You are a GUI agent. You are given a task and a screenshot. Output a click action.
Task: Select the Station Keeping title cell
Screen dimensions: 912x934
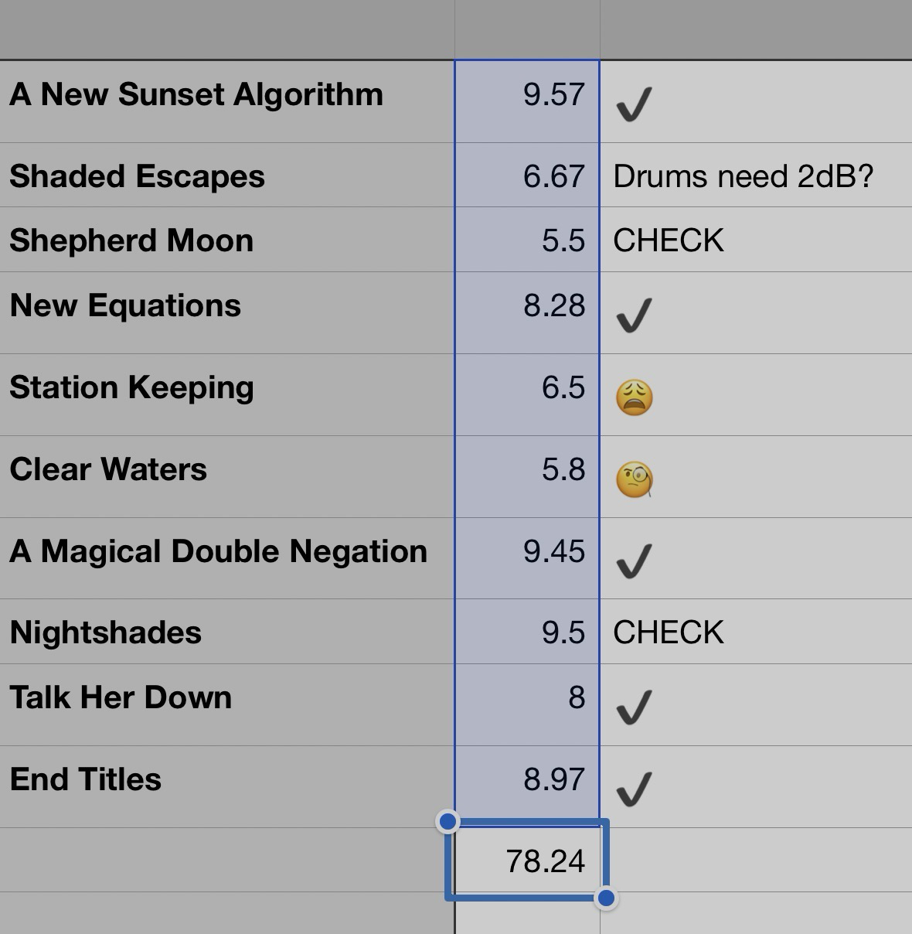[x=131, y=387]
